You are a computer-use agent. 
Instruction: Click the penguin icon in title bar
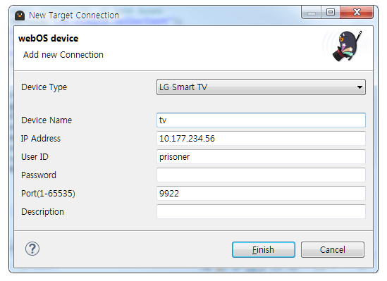(20, 15)
